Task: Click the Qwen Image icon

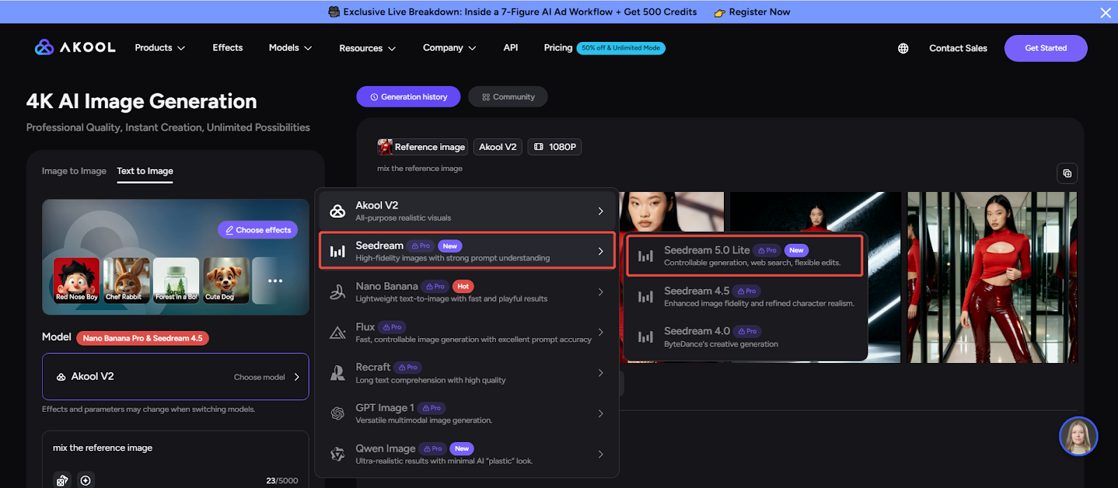Action: (x=337, y=454)
